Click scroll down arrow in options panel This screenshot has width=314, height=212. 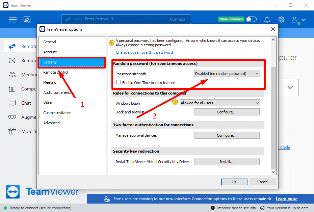point(273,172)
